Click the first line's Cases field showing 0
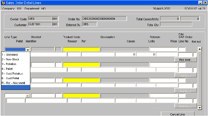 tap(126, 54)
